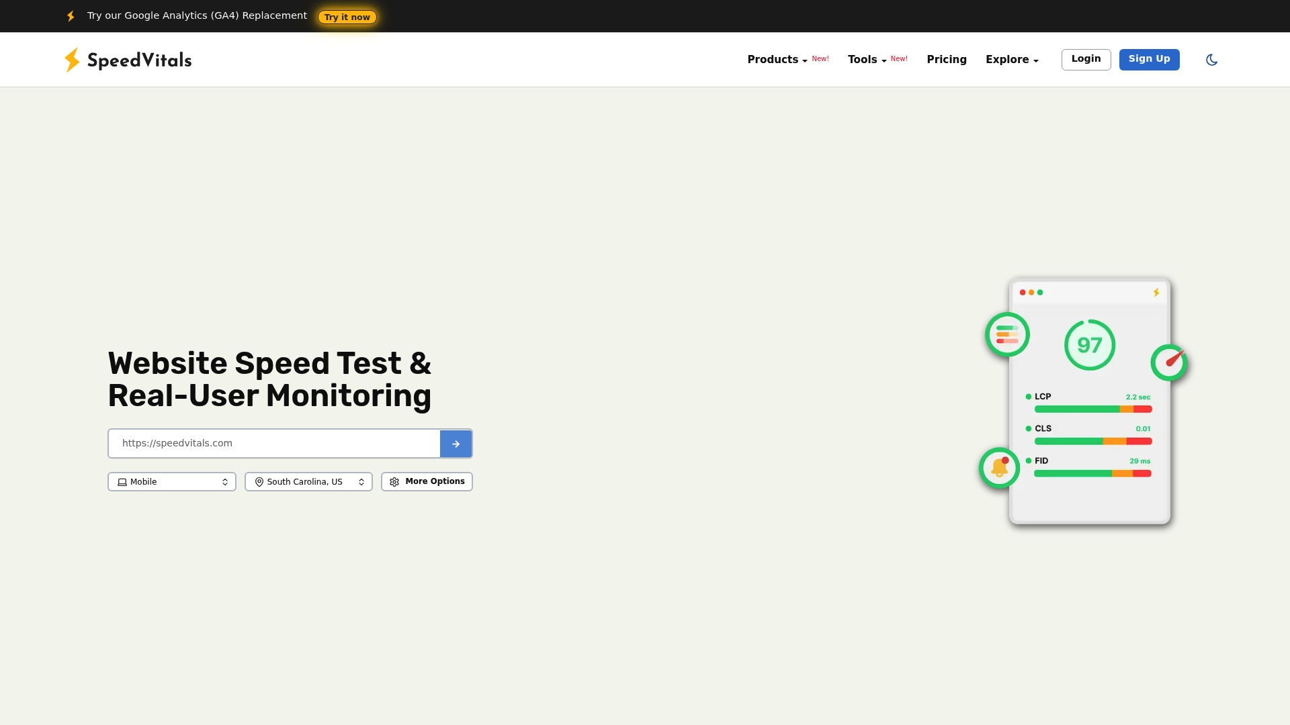This screenshot has width=1290, height=725.
Task: Open the South Carolina, US location dropdown
Action: [308, 481]
